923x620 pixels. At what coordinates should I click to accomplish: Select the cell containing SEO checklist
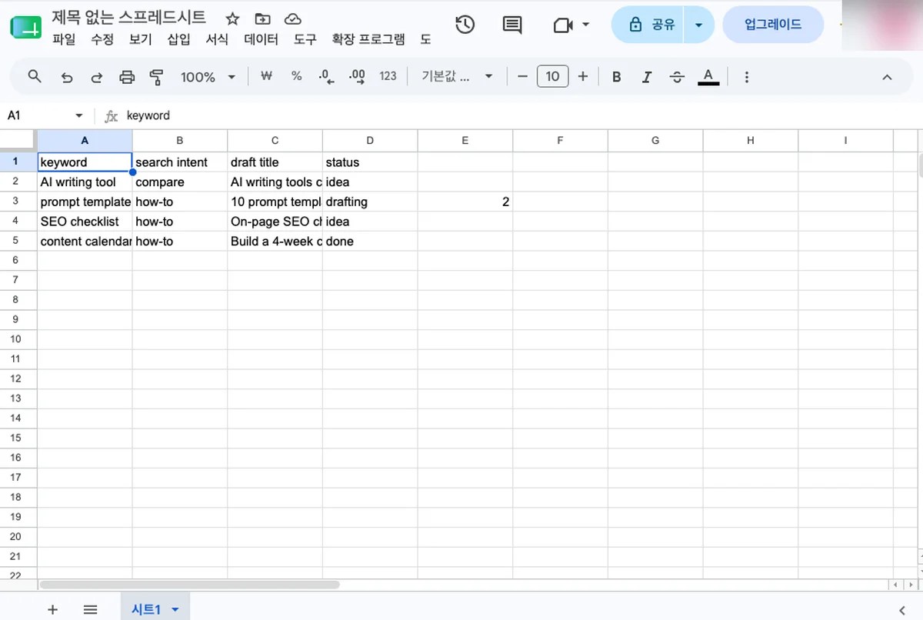pyautogui.click(x=85, y=222)
